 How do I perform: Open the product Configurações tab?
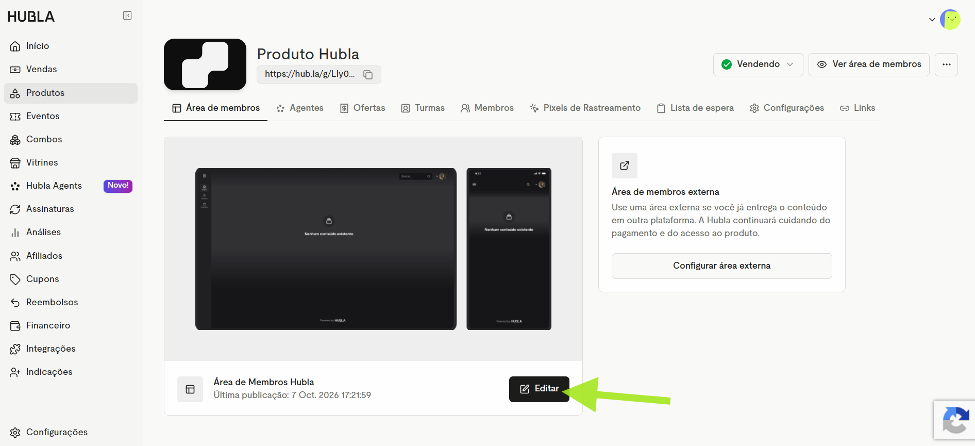(x=787, y=108)
